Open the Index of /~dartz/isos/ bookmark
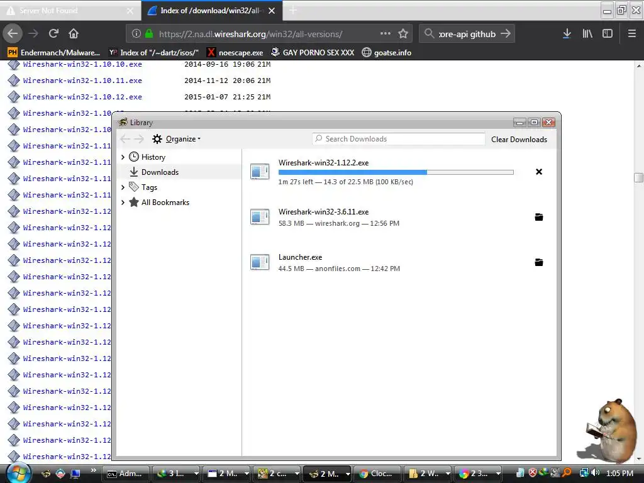Viewport: 644px width, 483px height. click(x=153, y=53)
